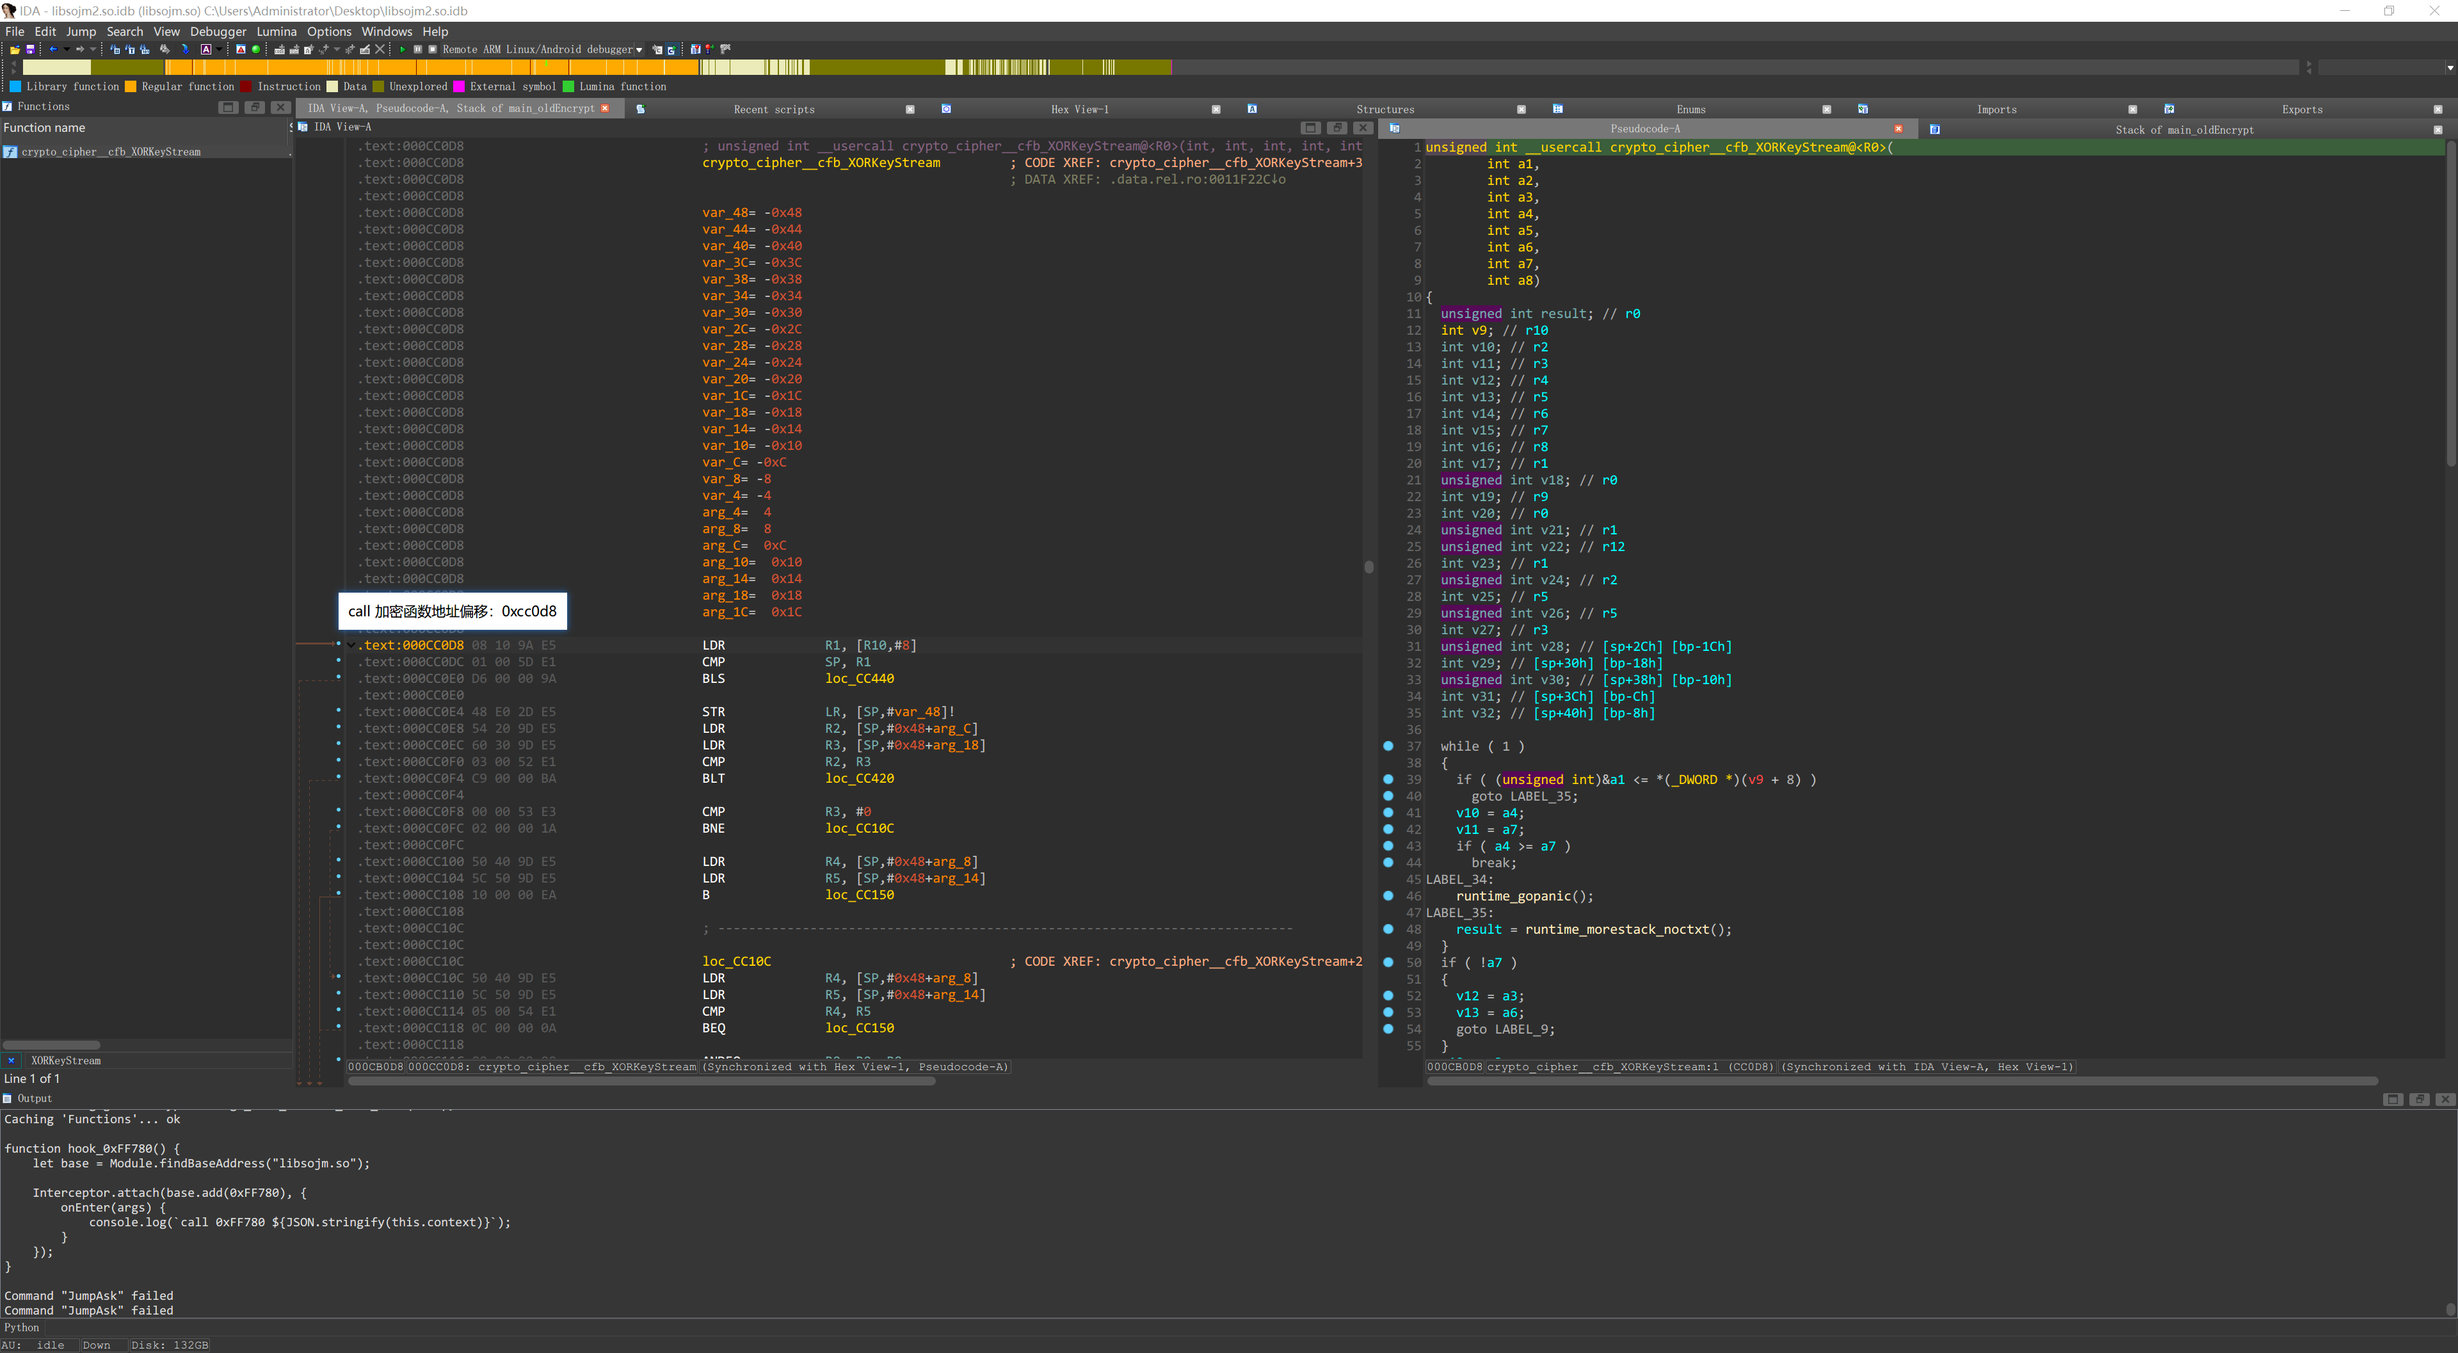Click the Save database icon
The image size is (2458, 1353).
coord(31,50)
